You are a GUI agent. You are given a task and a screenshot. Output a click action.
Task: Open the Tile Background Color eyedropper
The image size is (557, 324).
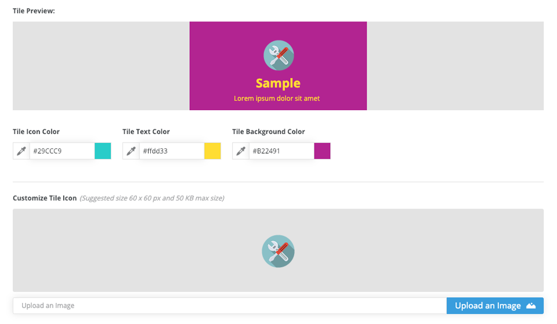[241, 151]
